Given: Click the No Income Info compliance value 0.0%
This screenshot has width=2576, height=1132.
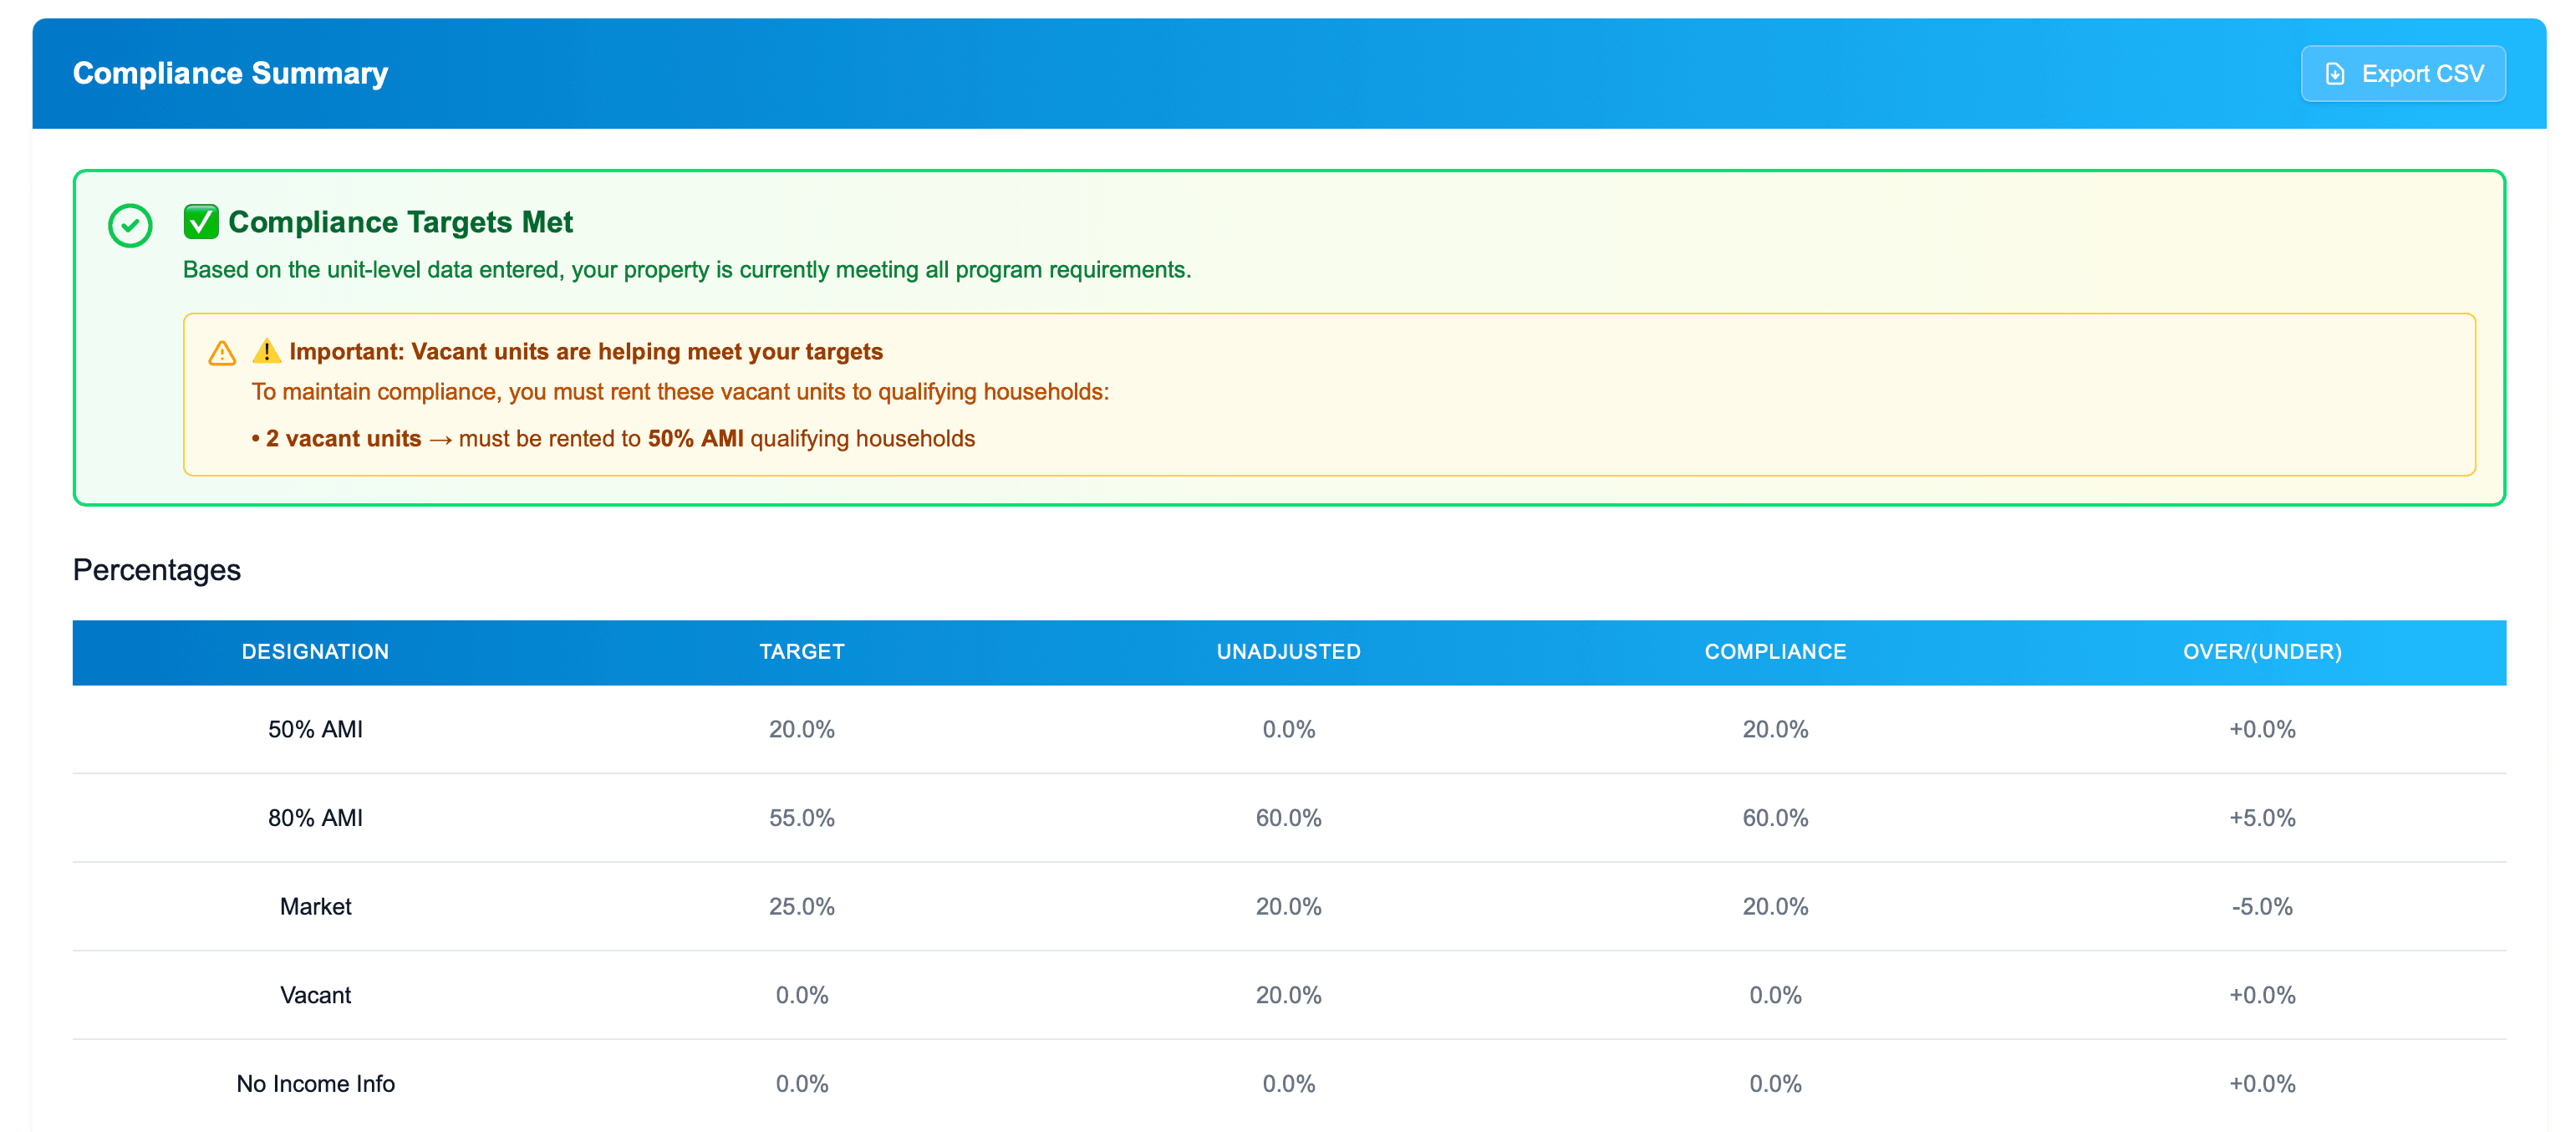Looking at the screenshot, I should (1775, 1084).
